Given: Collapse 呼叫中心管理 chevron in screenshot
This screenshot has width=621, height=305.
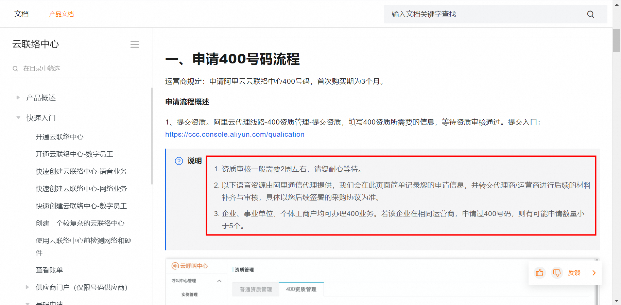Looking at the screenshot, I should coord(219,281).
